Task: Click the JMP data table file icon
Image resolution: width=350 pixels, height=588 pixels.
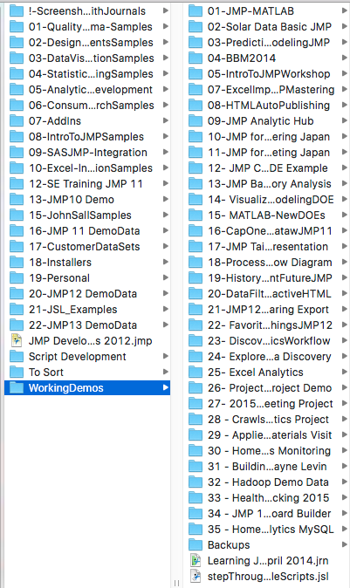Action: pyautogui.click(x=17, y=340)
